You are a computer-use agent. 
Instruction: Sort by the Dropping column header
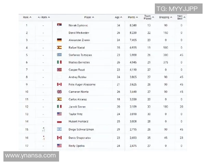point(166,17)
